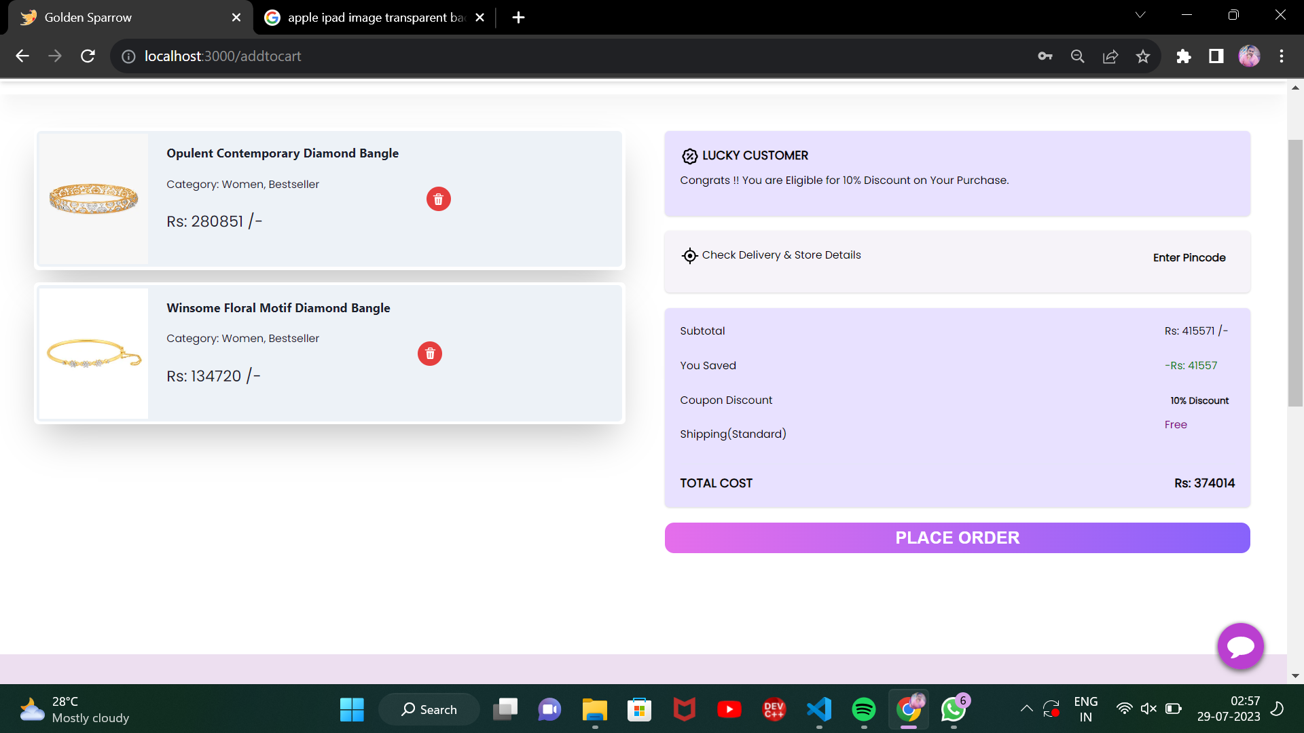Bookmark this page with the star icon
1304x733 pixels.
(x=1143, y=56)
